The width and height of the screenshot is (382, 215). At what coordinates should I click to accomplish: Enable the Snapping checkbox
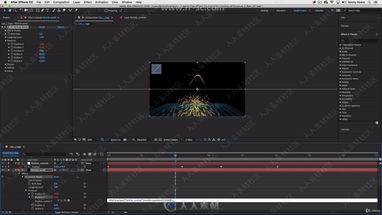coord(106,10)
